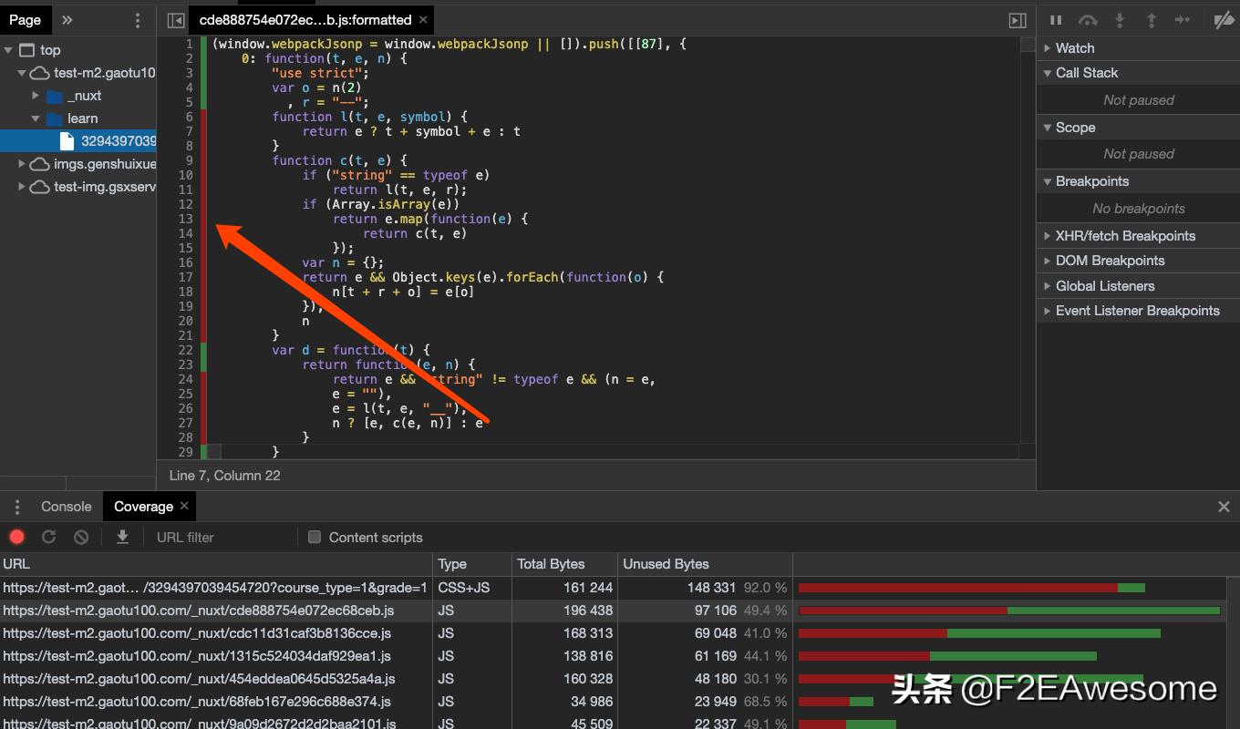The width and height of the screenshot is (1240, 729).
Task: Select the cdc11d31caf3b8136cce.js coverage row
Action: 197,633
